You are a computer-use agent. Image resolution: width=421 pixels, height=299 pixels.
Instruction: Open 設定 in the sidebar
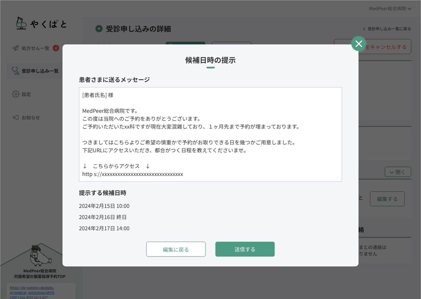pos(26,94)
